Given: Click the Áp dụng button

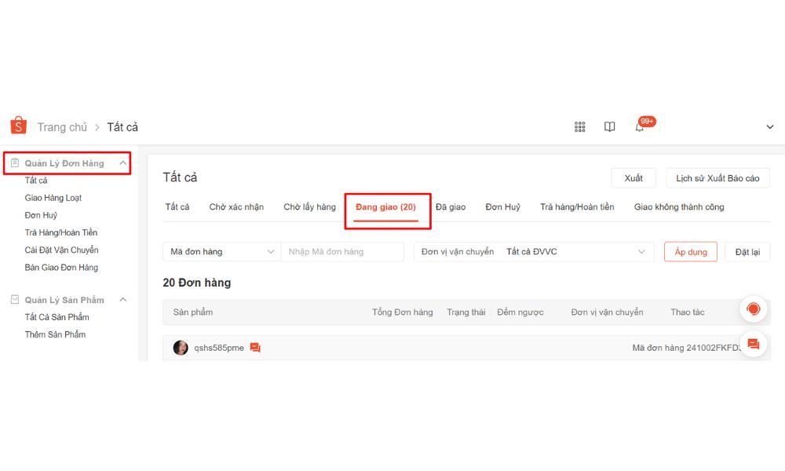Looking at the screenshot, I should coord(690,252).
